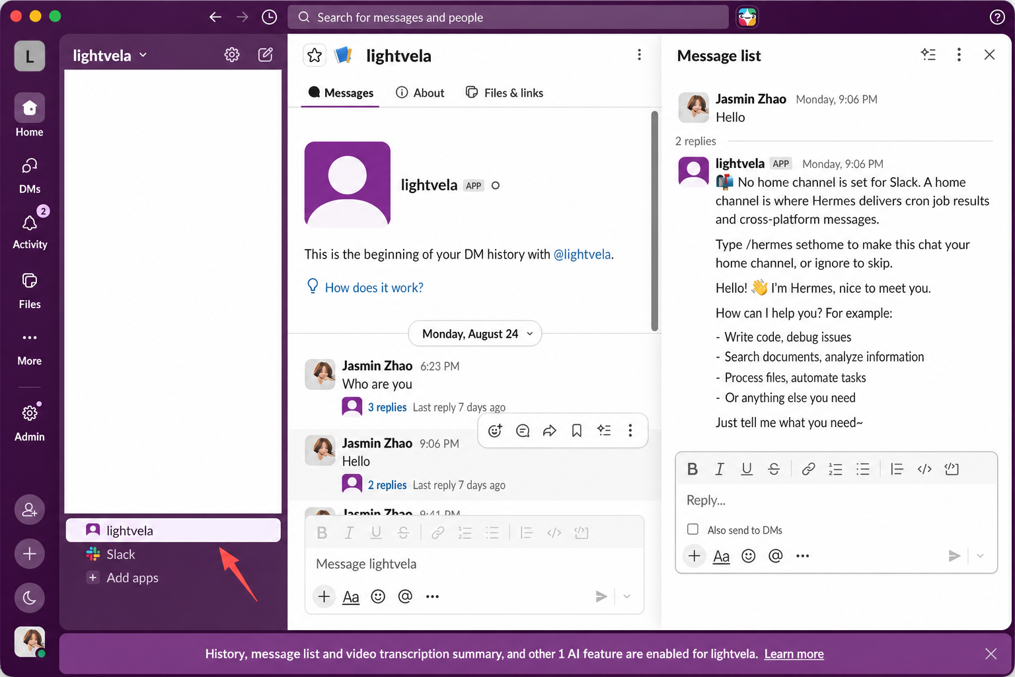Open send options arrow in main composer

coord(627,597)
